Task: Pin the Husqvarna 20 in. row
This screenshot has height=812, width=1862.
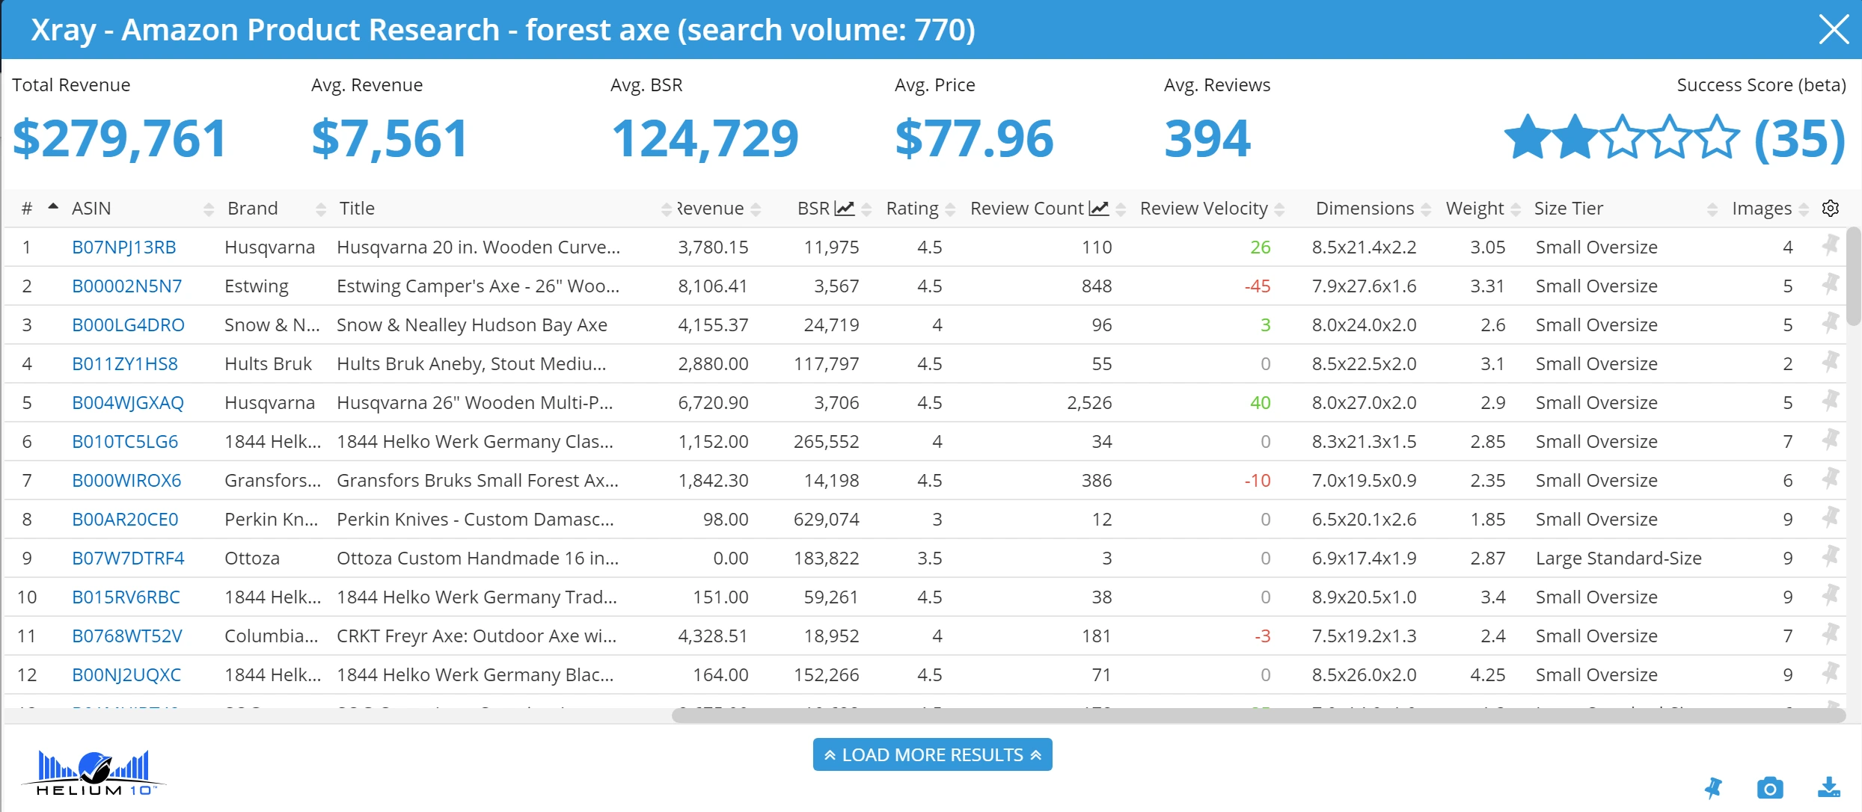Action: coord(1830,245)
